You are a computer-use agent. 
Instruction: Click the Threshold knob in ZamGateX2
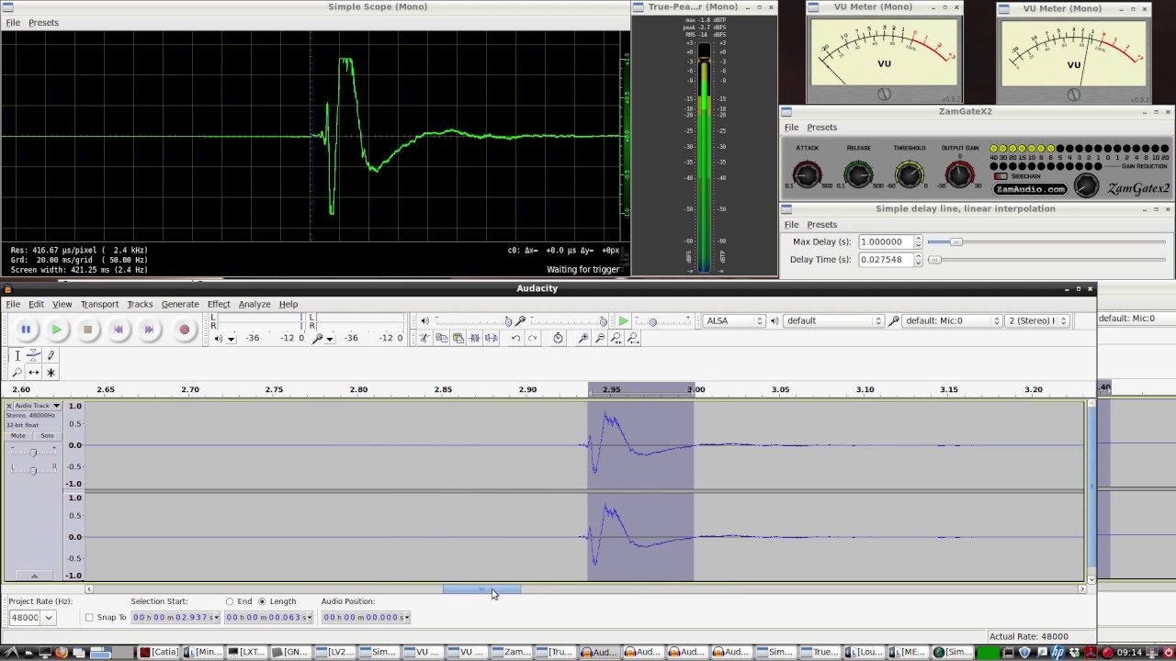click(x=909, y=174)
